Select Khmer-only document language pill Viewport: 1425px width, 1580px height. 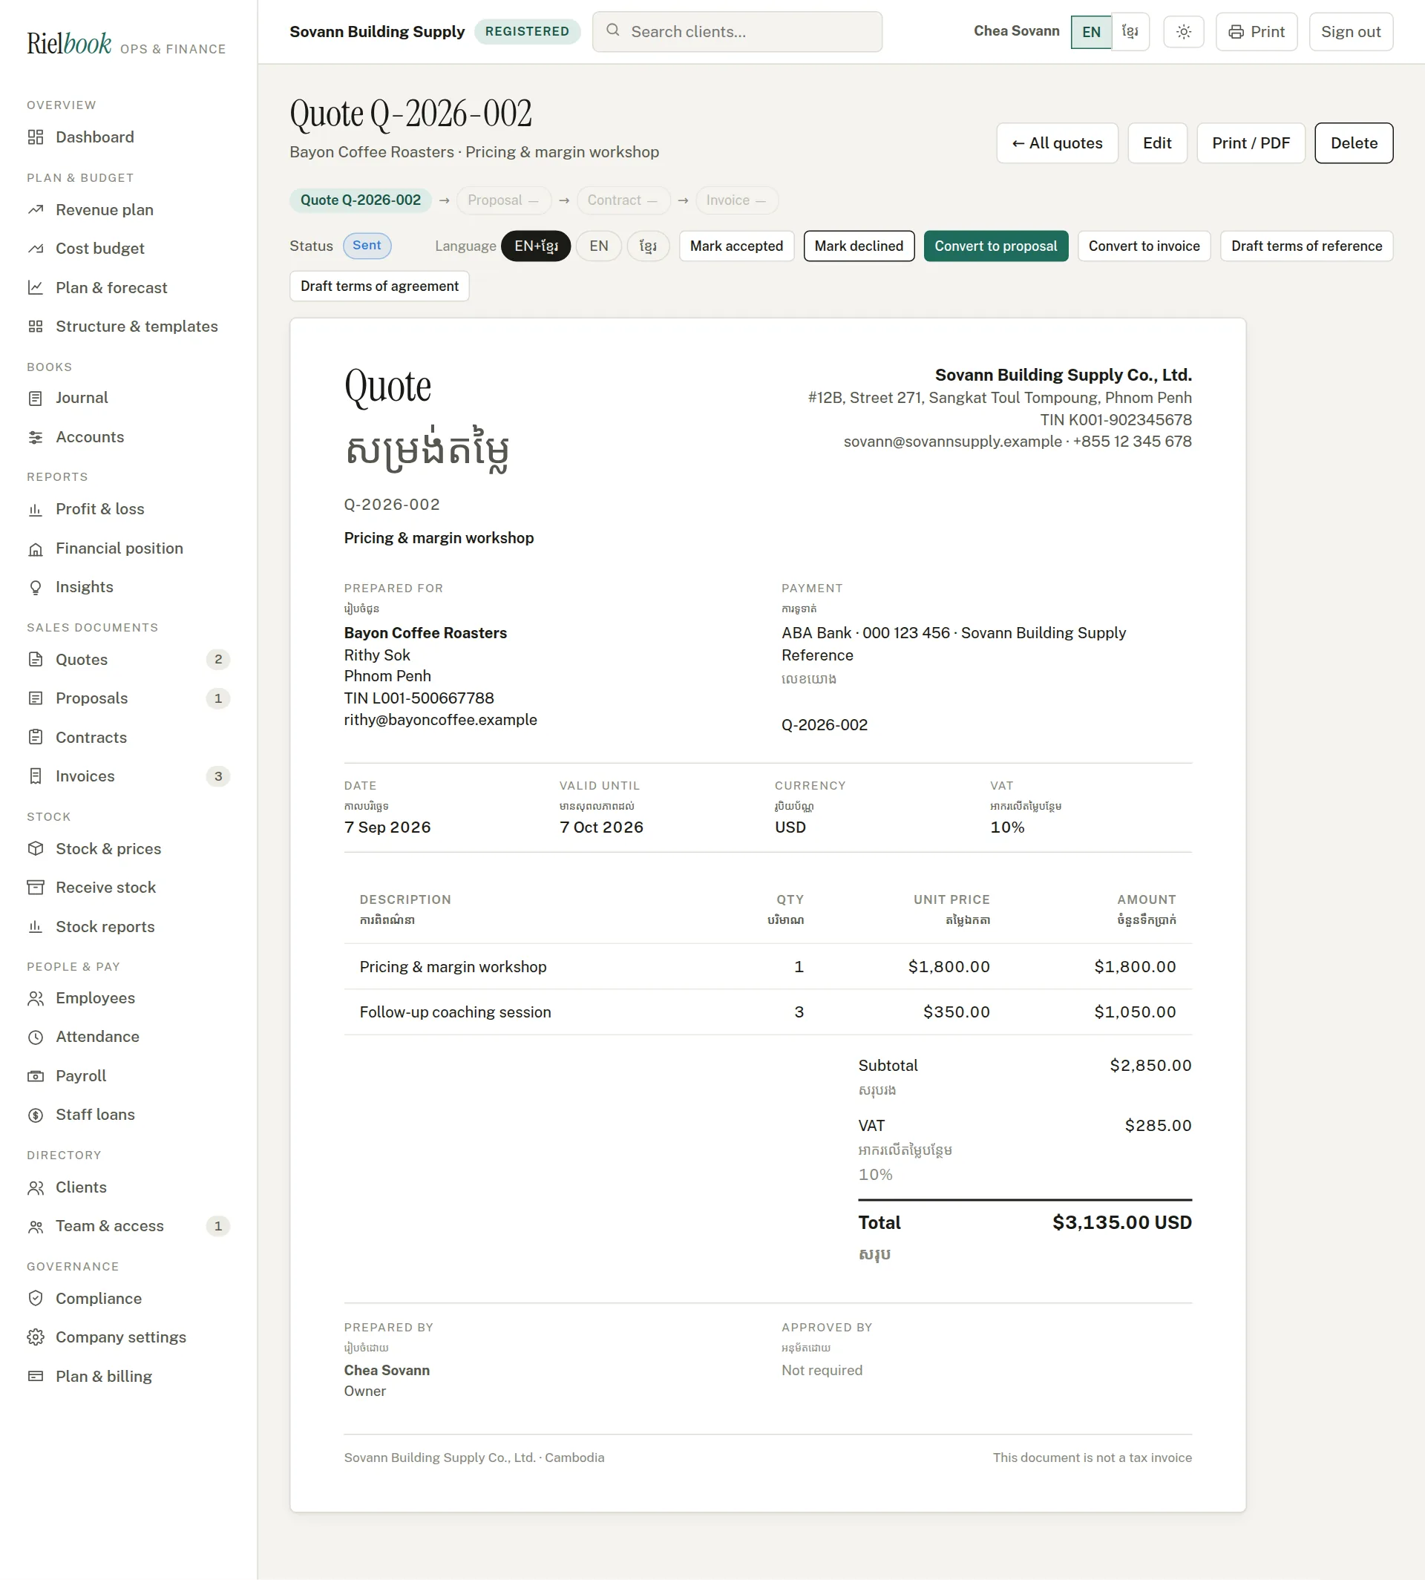pos(647,246)
